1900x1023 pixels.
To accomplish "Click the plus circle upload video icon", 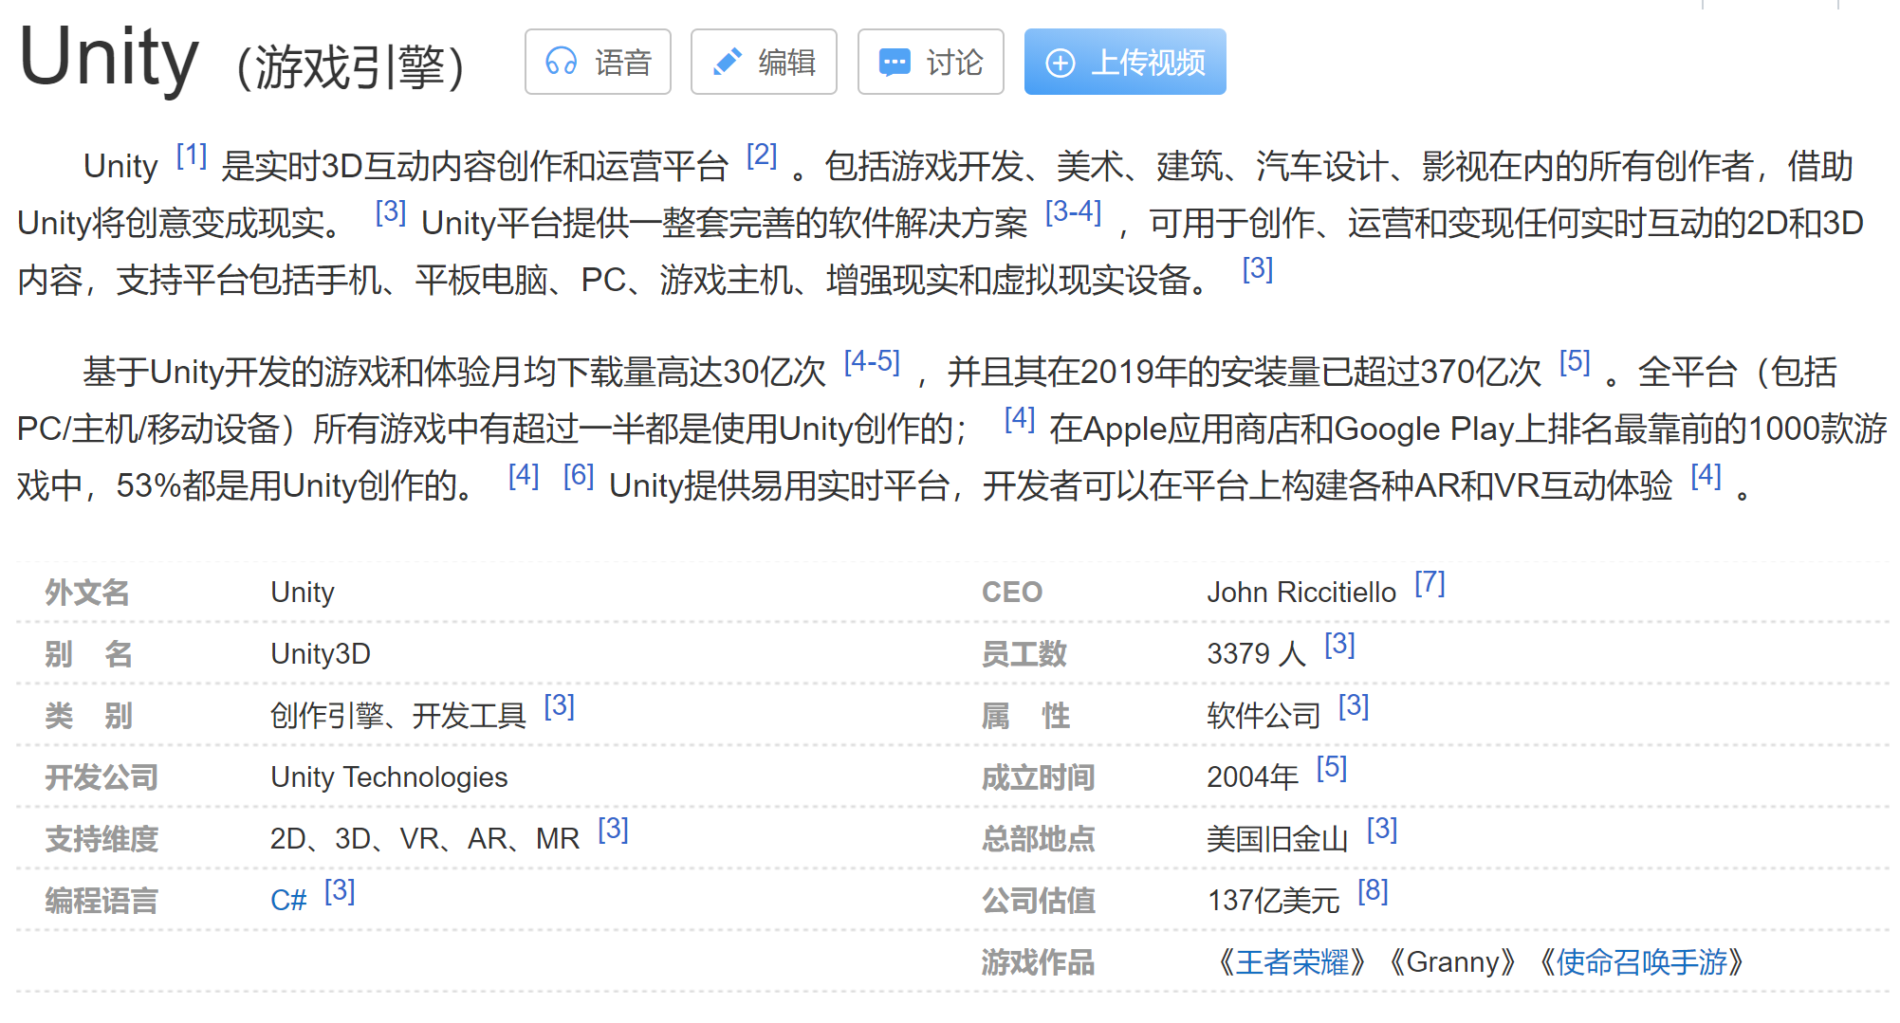I will [1060, 64].
